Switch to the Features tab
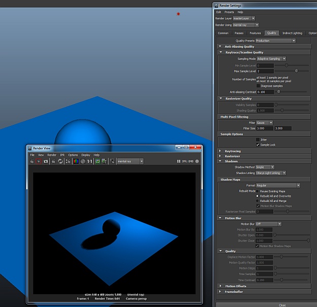 click(255, 33)
